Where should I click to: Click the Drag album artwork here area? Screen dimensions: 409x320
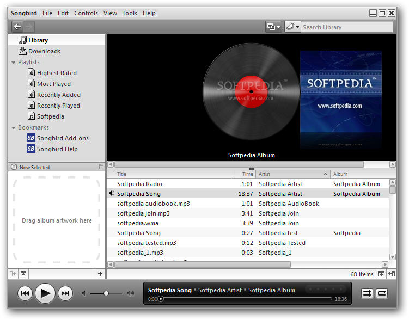[x=57, y=220]
